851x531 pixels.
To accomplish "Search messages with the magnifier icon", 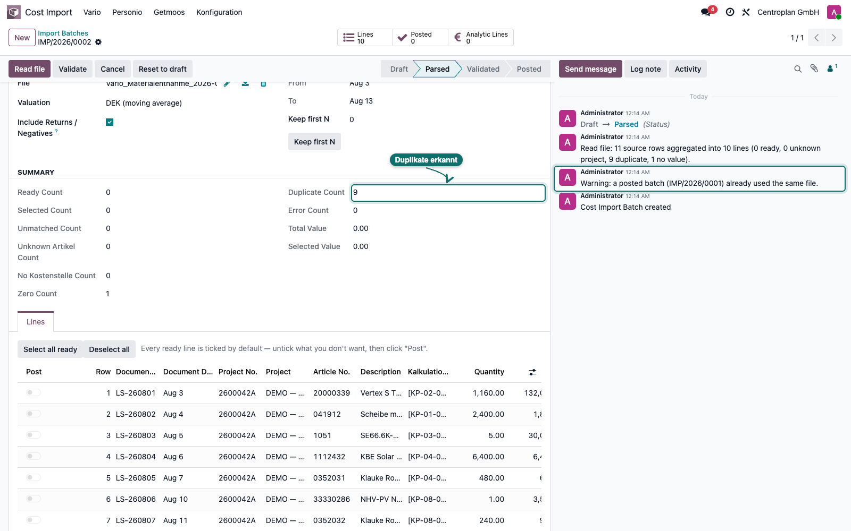I will [x=798, y=69].
